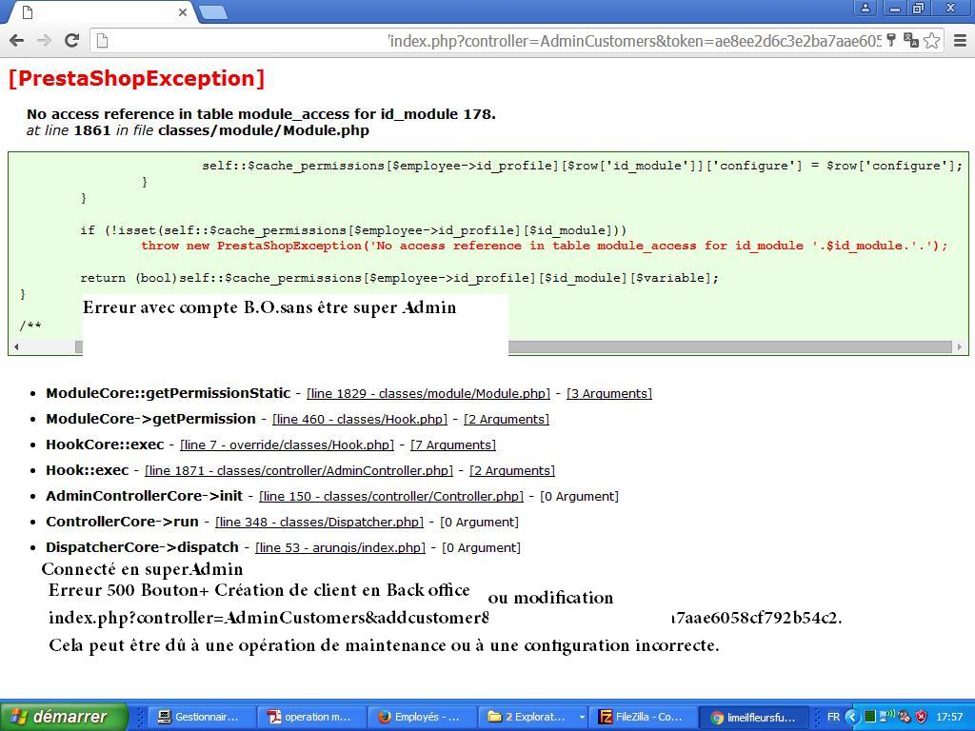Open line 53 arungis/index.php link
Screen dimensions: 975x731
[x=340, y=547]
